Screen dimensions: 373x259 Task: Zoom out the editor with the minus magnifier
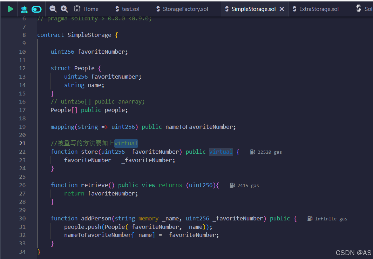point(53,9)
